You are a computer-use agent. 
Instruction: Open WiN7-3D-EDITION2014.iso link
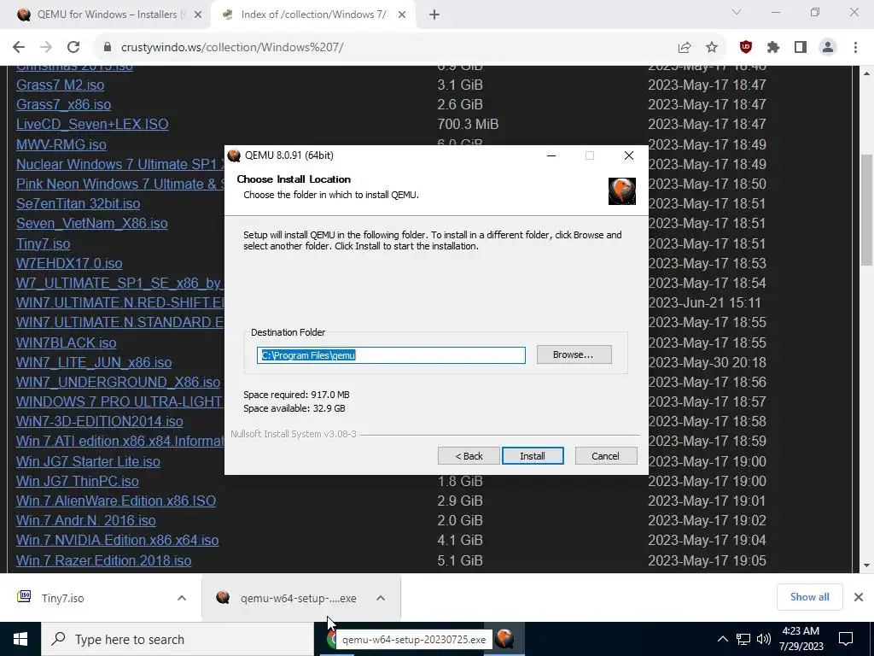pos(99,421)
